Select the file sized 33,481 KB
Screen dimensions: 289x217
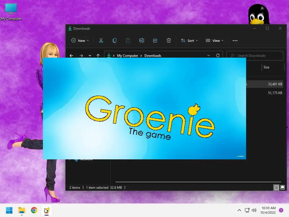click(265, 84)
